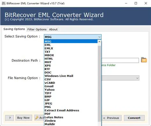Screen dimensions: 151x126
Task: Click the key icon on Activate button
Action: (x=37, y=118)
